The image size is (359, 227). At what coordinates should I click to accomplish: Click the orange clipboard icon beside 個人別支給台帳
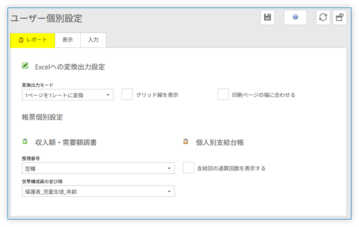coord(186,142)
